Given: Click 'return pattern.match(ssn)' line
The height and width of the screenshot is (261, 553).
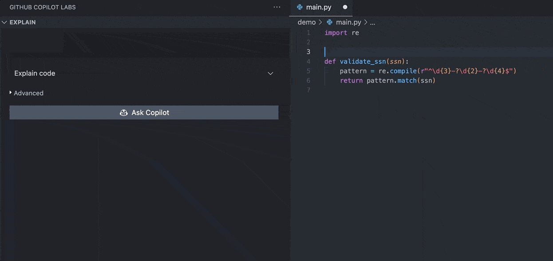Looking at the screenshot, I should (x=388, y=81).
